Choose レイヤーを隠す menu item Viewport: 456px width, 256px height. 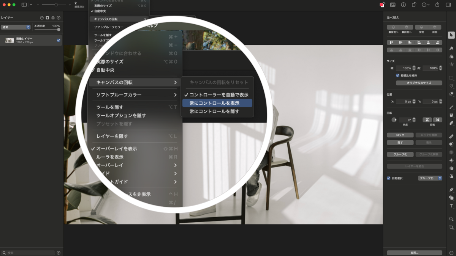135,136
